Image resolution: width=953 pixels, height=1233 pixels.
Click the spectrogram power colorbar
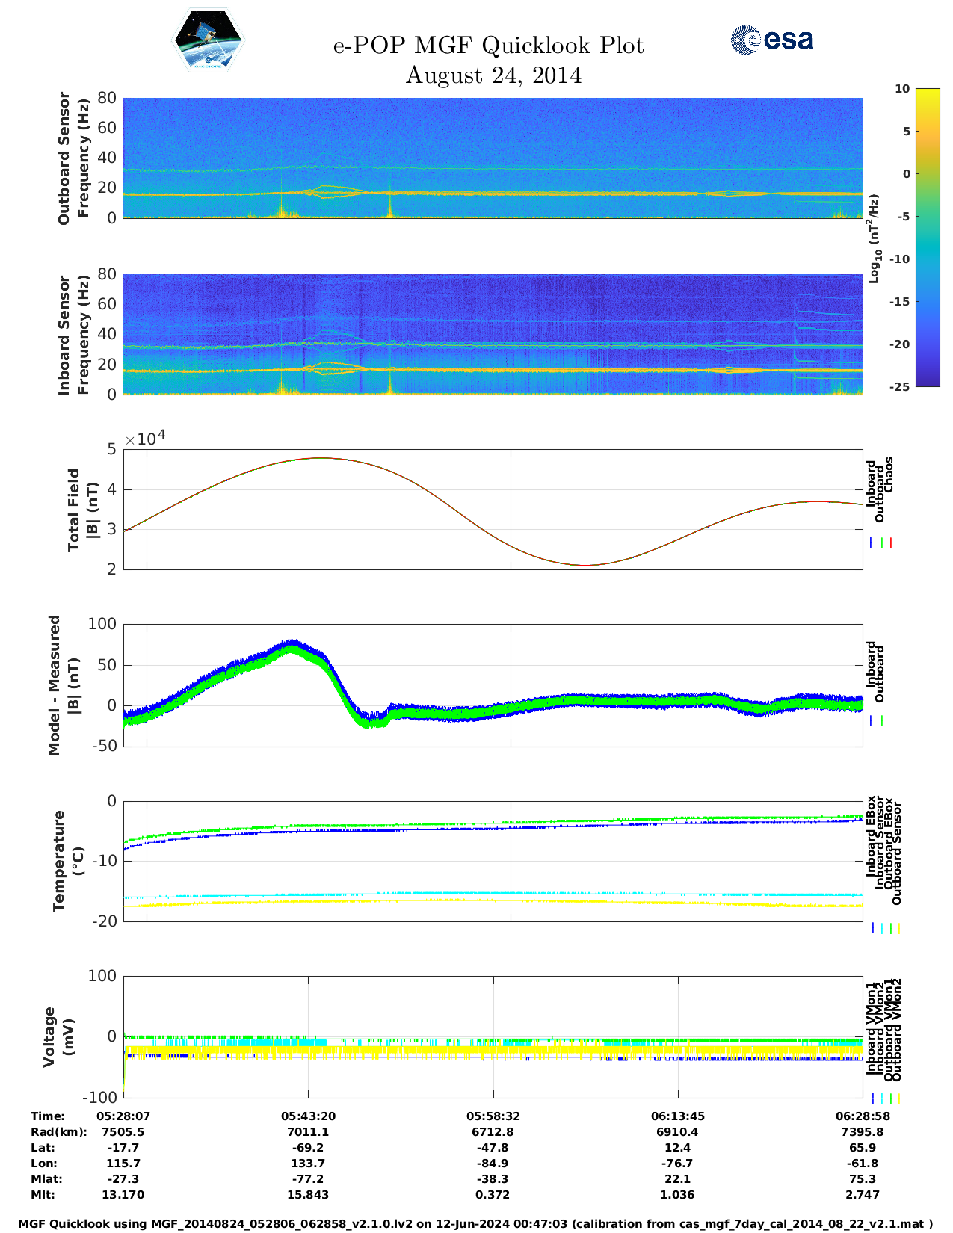click(927, 237)
